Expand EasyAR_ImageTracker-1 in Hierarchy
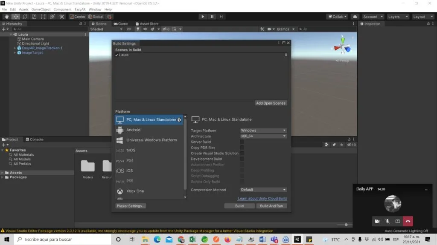437x245 pixels. point(15,48)
